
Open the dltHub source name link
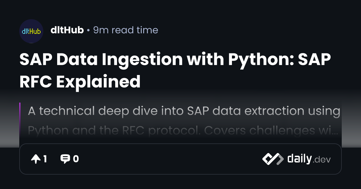coord(67,30)
